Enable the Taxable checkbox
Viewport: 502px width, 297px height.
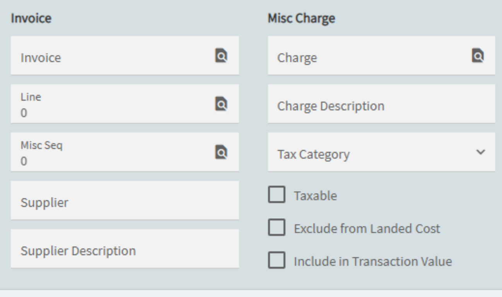coord(276,195)
